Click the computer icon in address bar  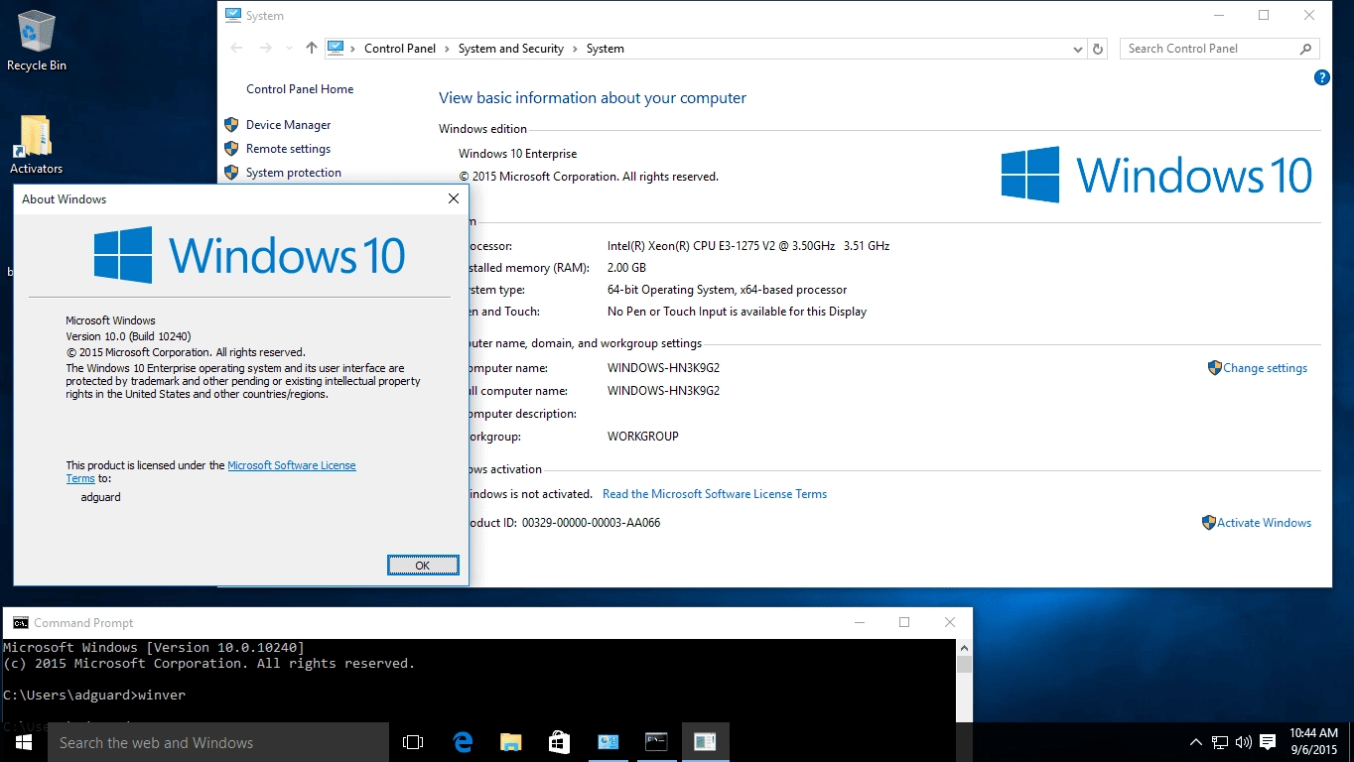click(336, 48)
